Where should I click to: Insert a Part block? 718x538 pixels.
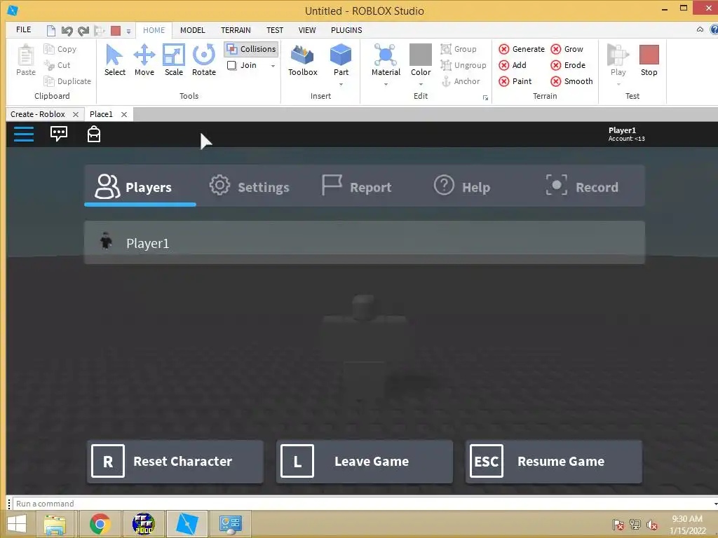341,60
